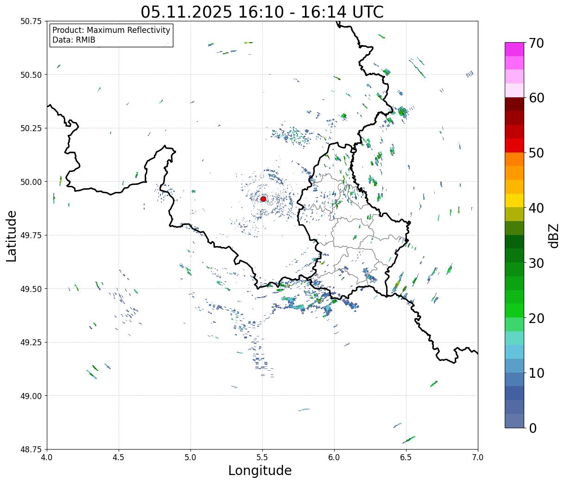
Task: Click the longitude tick label 6.0
Action: click(x=334, y=457)
